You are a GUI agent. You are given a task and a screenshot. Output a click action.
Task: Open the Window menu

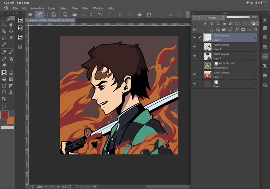coord(98,8)
